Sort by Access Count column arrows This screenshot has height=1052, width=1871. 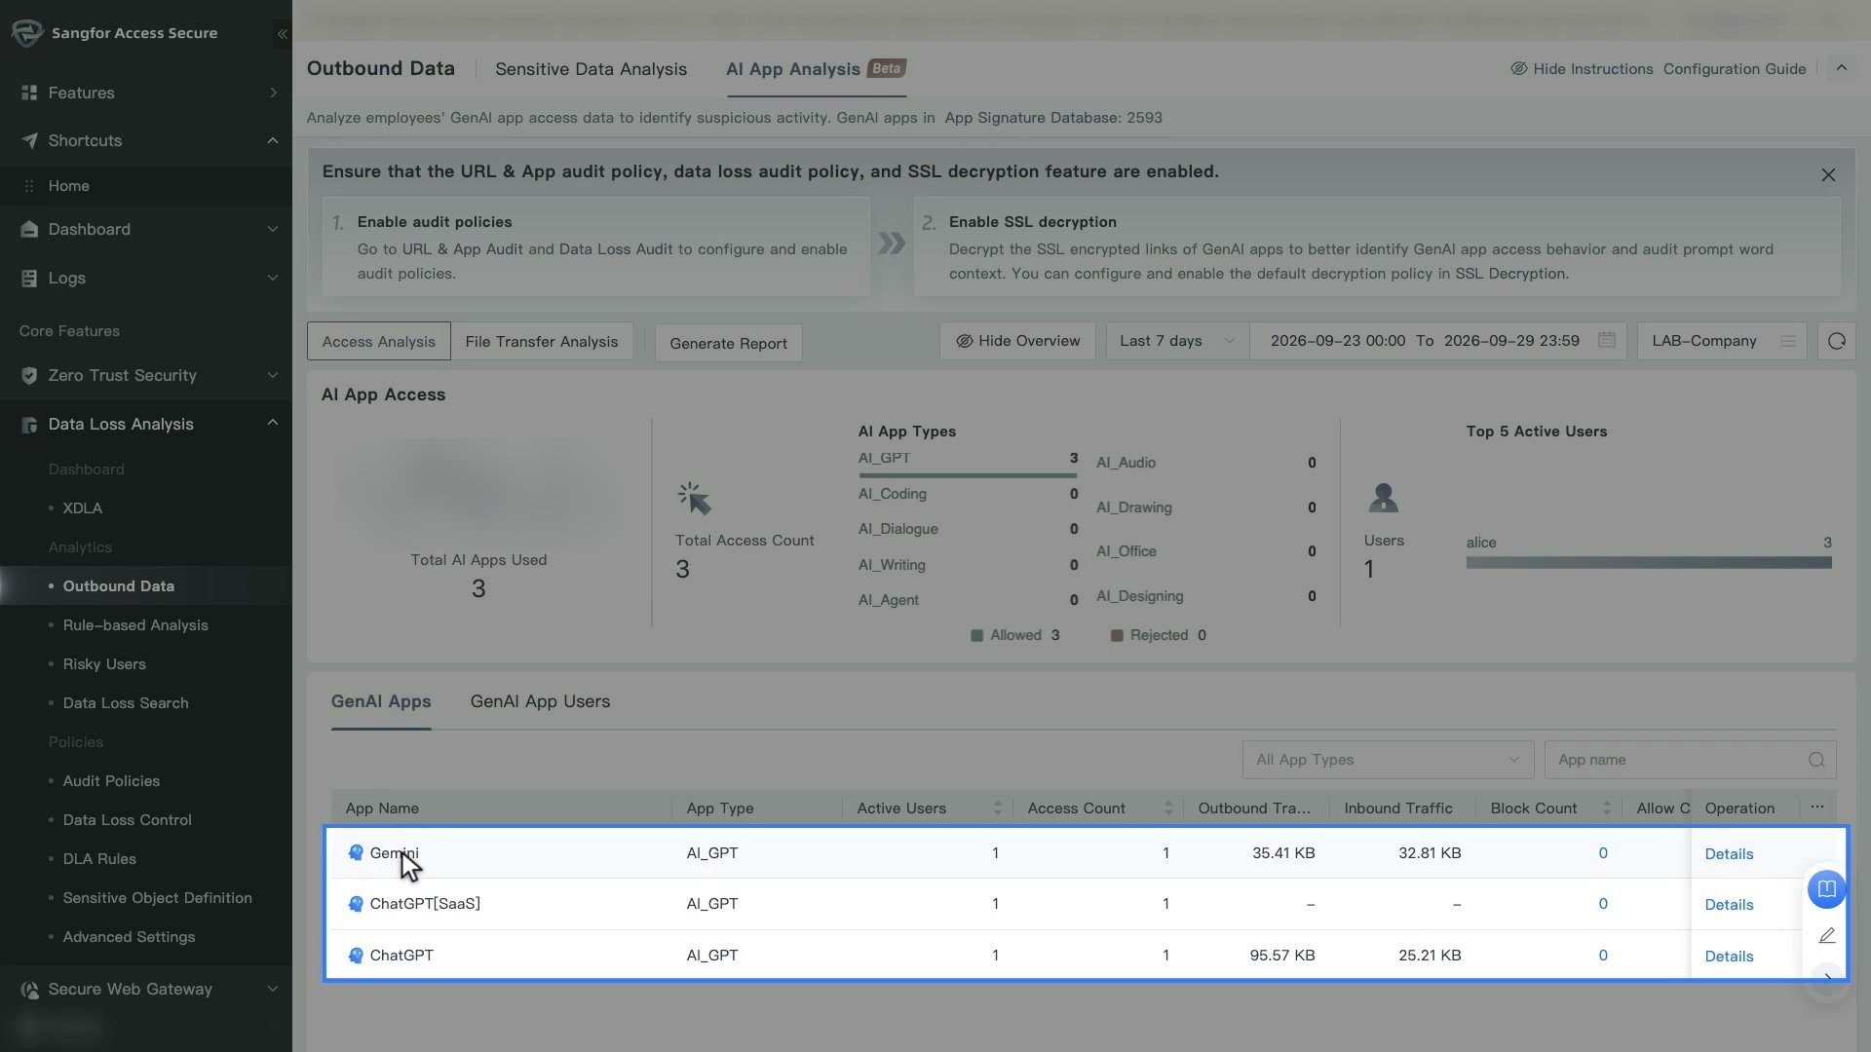tap(1167, 808)
